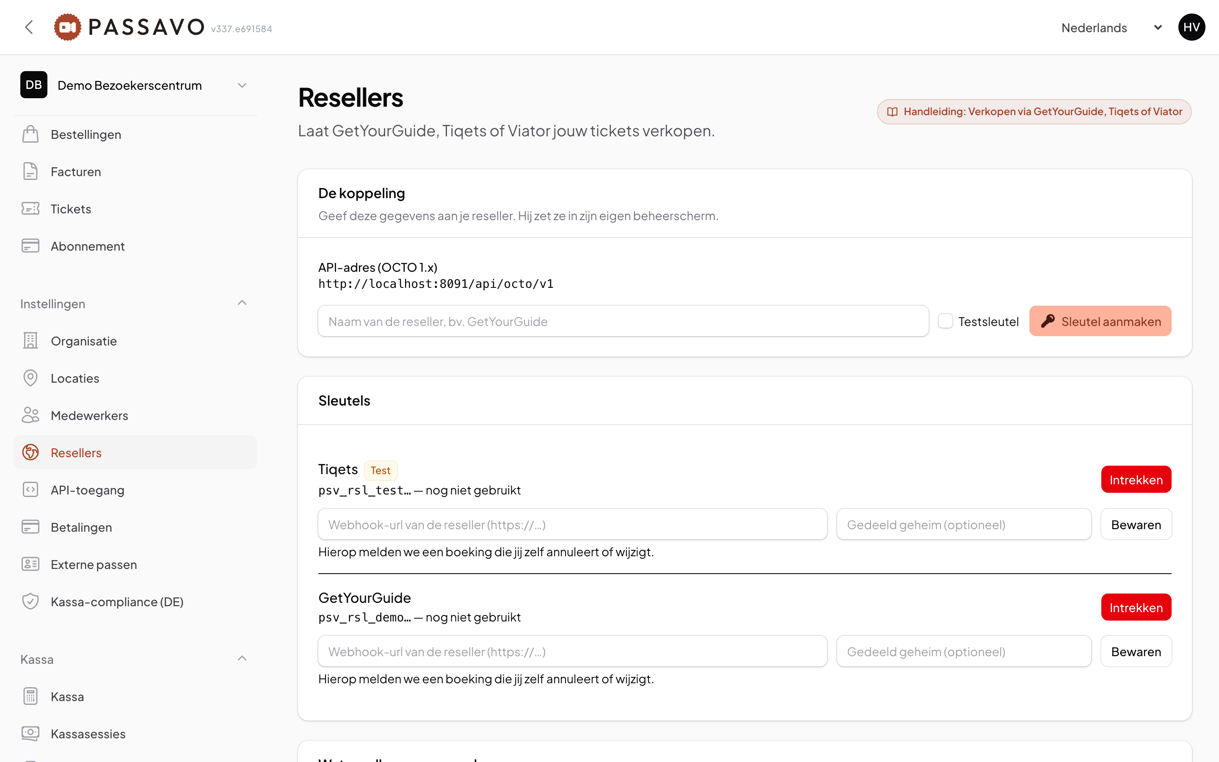This screenshot has height=762, width=1219.
Task: Focus the reseller name input field
Action: [x=623, y=321]
